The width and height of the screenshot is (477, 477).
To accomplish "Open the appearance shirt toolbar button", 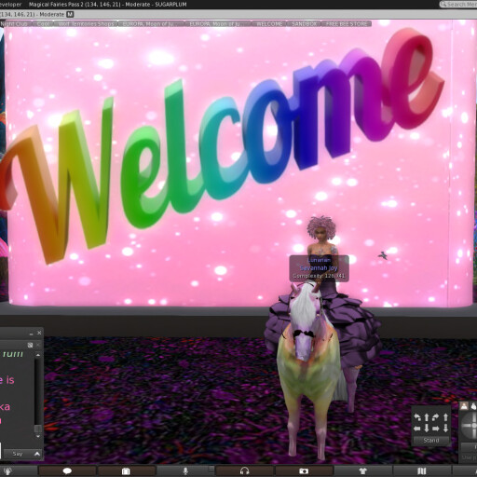I will coord(362,471).
